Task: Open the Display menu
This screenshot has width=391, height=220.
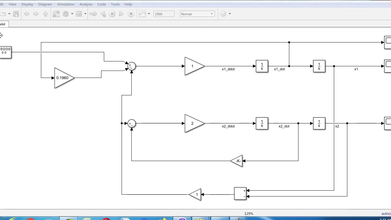Action: [x=27, y=4]
